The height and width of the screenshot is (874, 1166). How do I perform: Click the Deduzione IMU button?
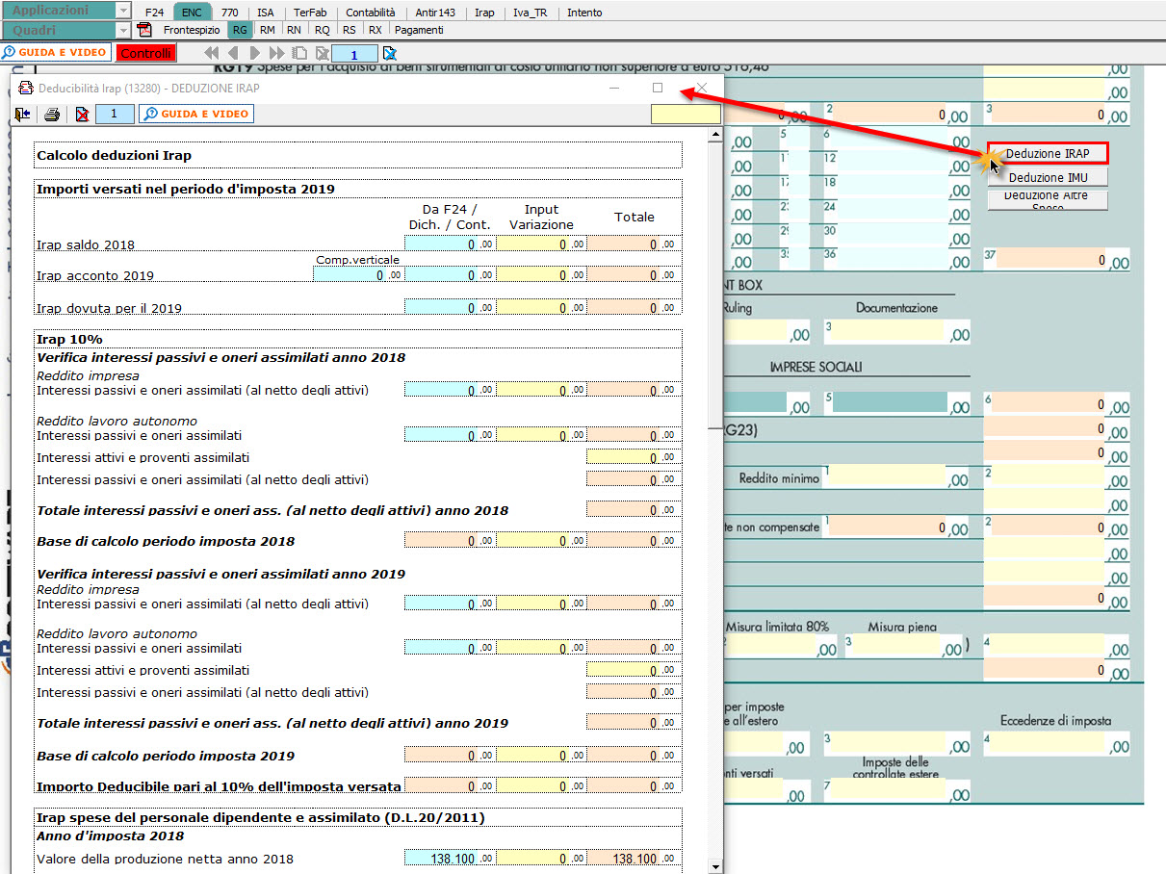pos(1048,177)
